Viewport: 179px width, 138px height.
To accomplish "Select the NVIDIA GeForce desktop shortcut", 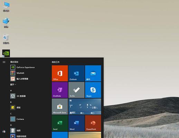I will (x=6, y=53).
